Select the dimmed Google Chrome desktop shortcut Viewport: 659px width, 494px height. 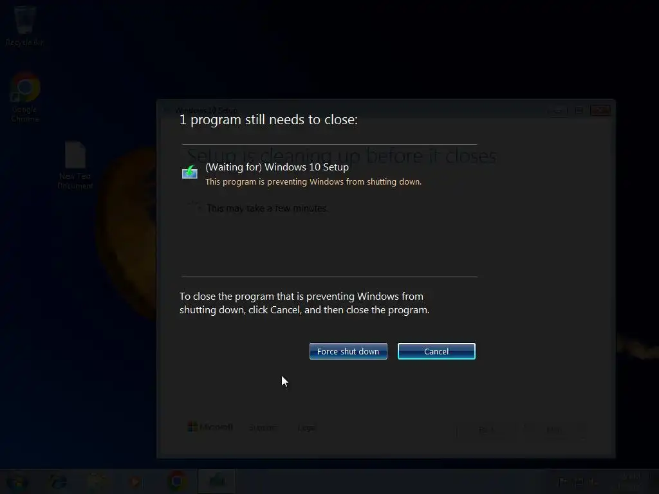[25, 98]
